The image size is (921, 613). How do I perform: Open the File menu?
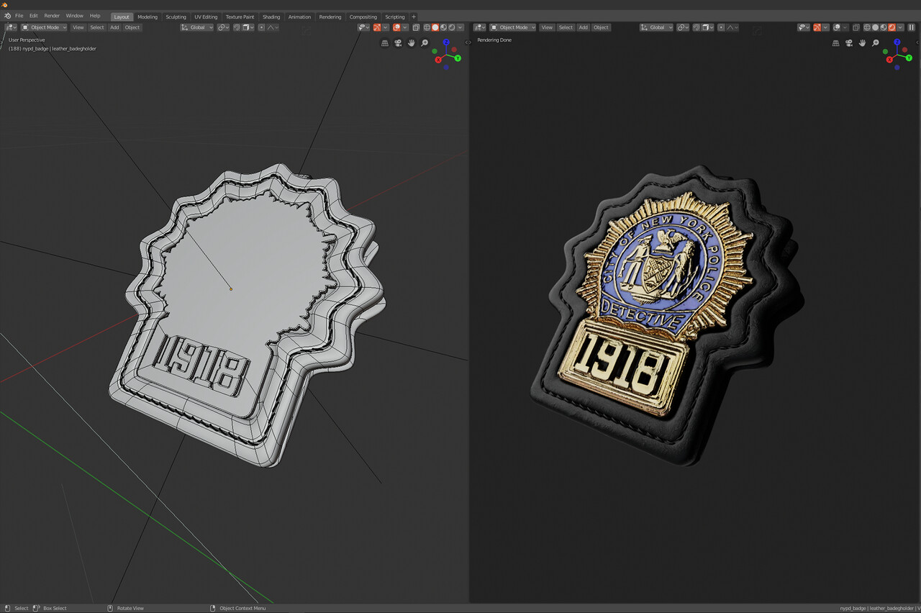click(x=19, y=16)
